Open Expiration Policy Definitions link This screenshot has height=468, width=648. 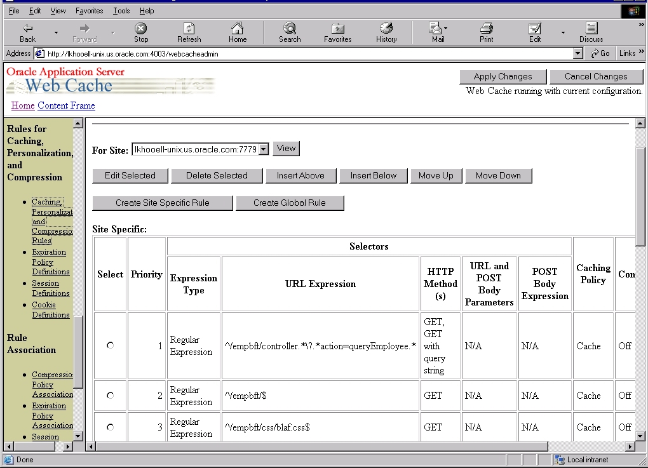pos(50,262)
